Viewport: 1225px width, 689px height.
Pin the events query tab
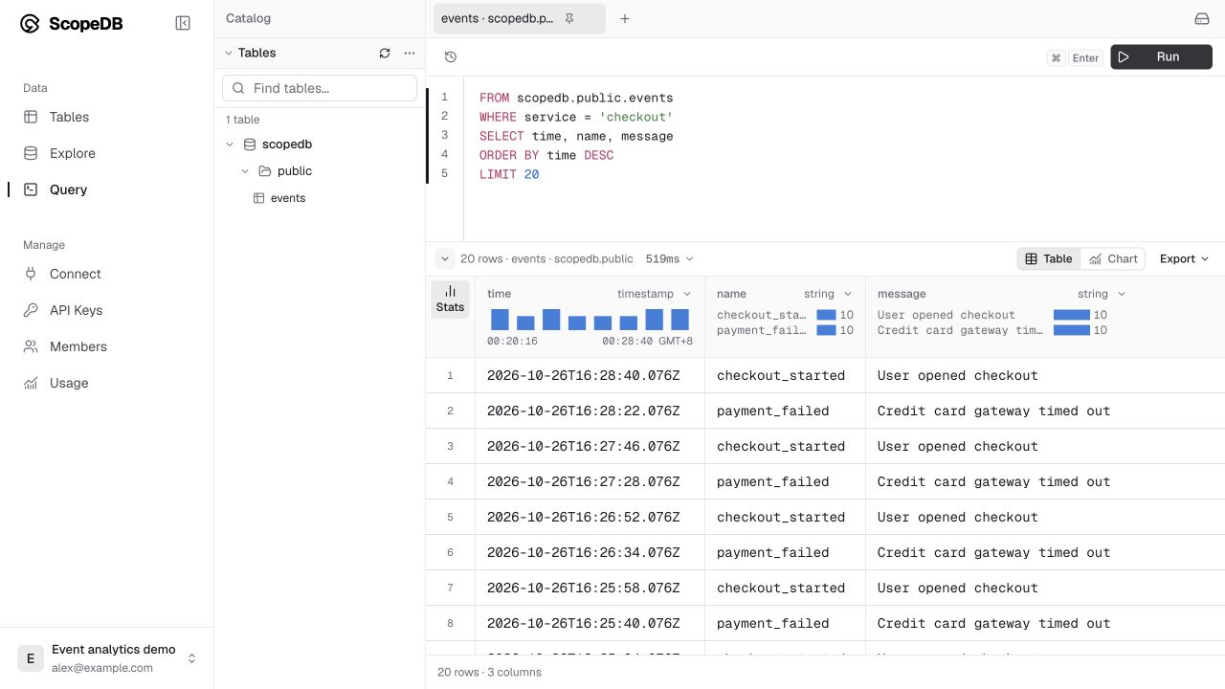(569, 19)
